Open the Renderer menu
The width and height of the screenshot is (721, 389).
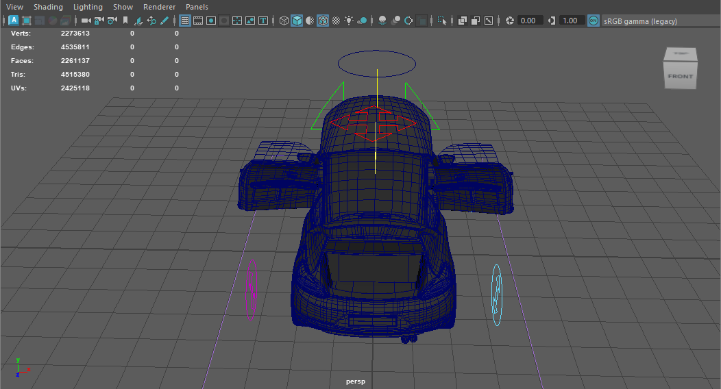click(x=159, y=7)
